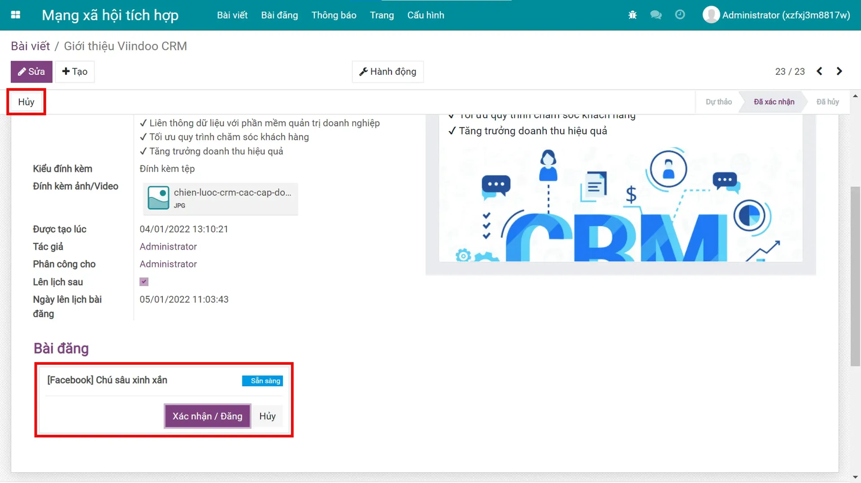
Task: Click 'Giới thiệu Viindoo CRM' breadcrumb title
Action: (126, 46)
